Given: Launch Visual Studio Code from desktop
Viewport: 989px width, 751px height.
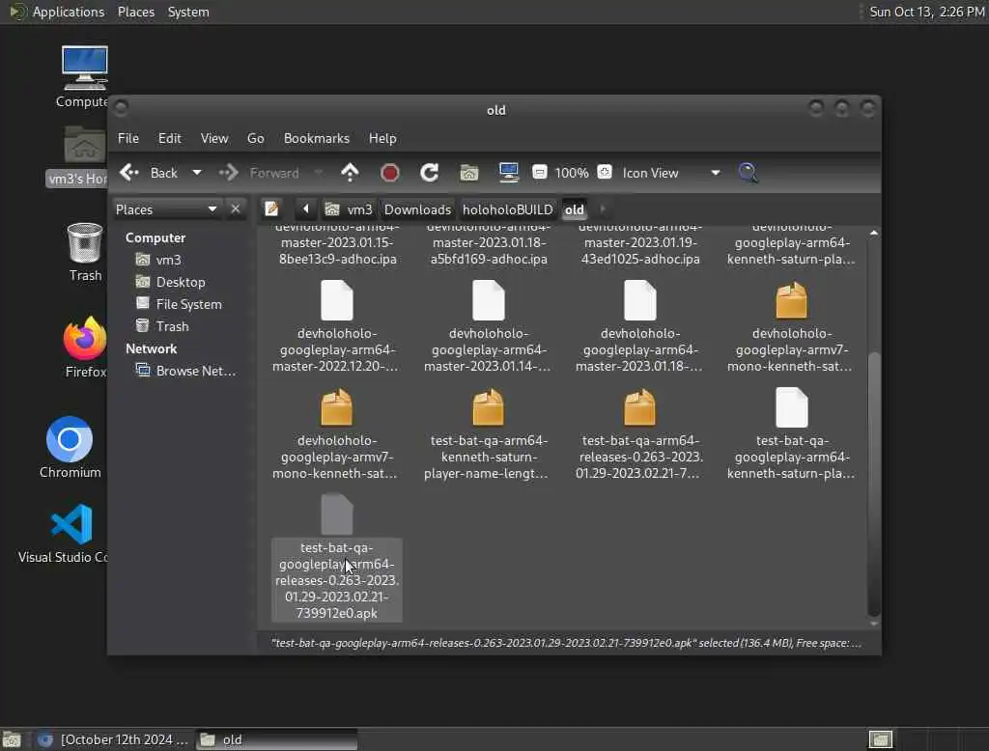Looking at the screenshot, I should 64,533.
